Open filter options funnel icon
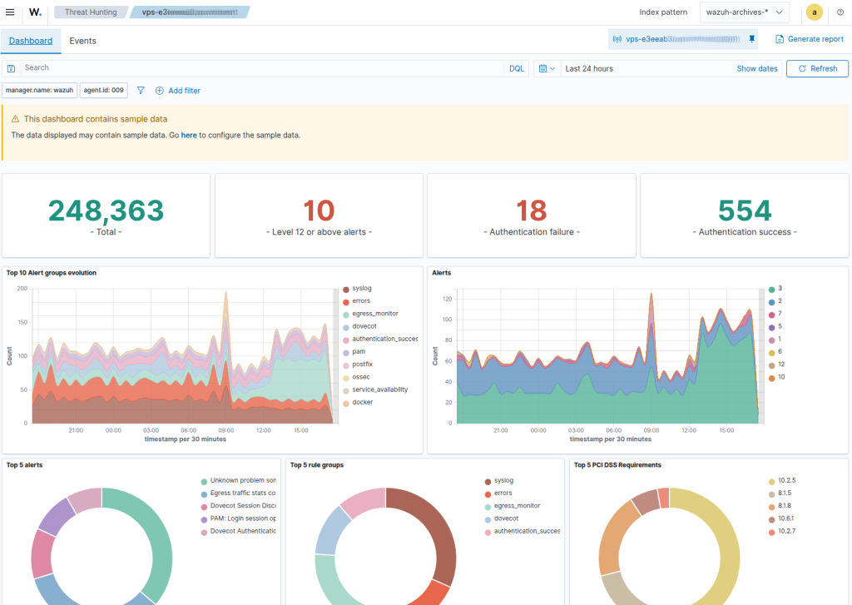This screenshot has width=852, height=605. (141, 91)
